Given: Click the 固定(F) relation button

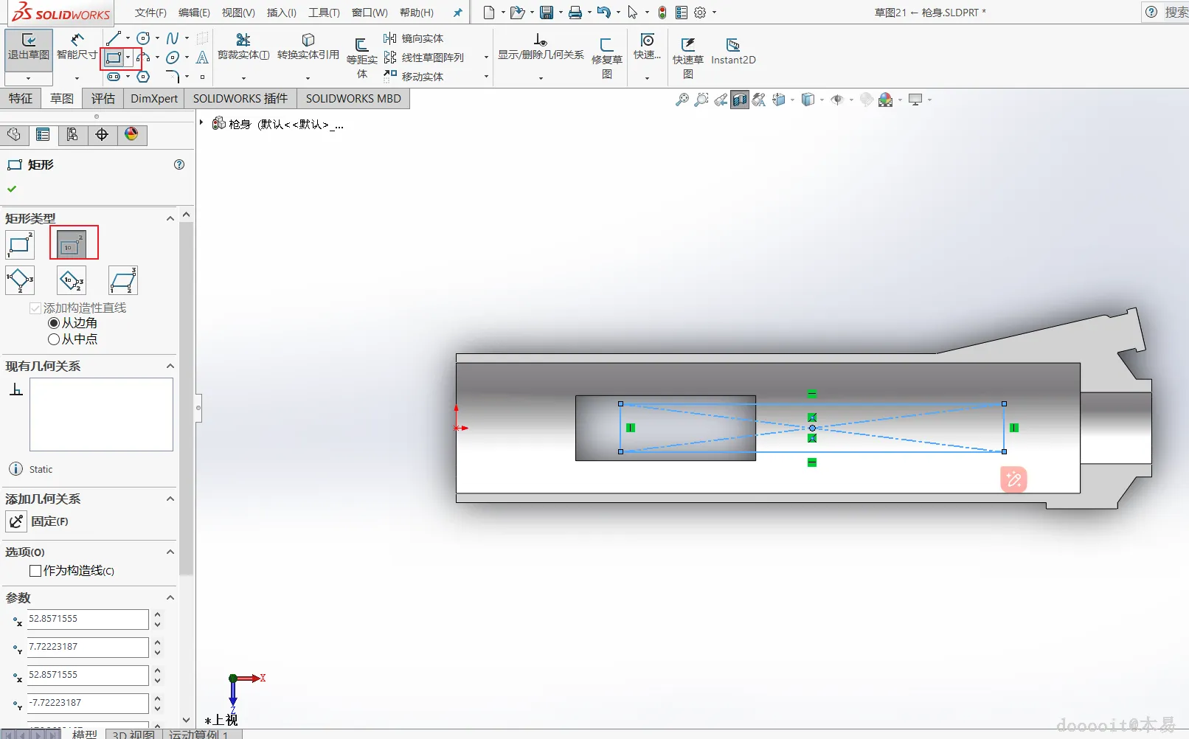Looking at the screenshot, I should pyautogui.click(x=17, y=521).
